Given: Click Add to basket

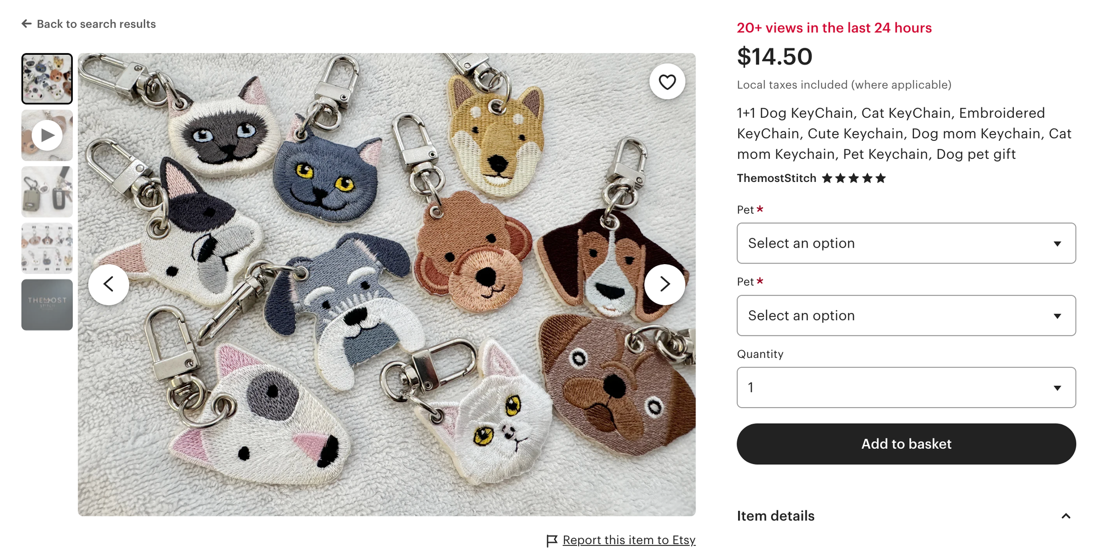Looking at the screenshot, I should [906, 444].
